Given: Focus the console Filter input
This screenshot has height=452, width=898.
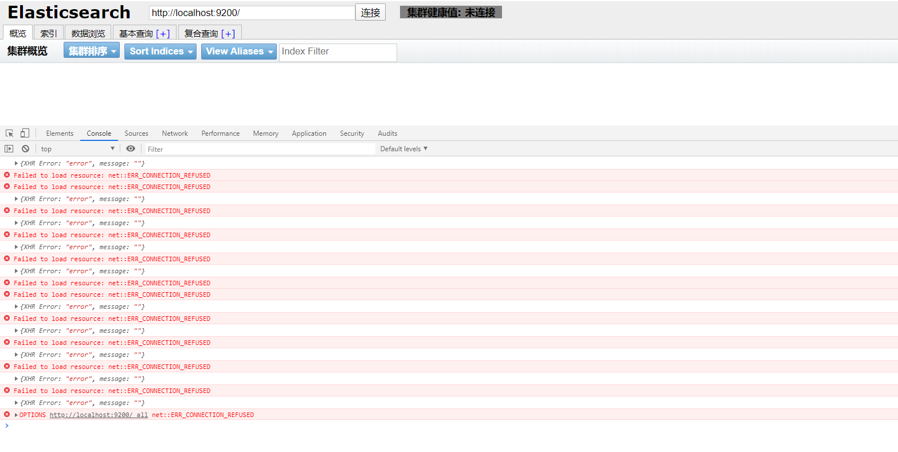Looking at the screenshot, I should pyautogui.click(x=260, y=149).
